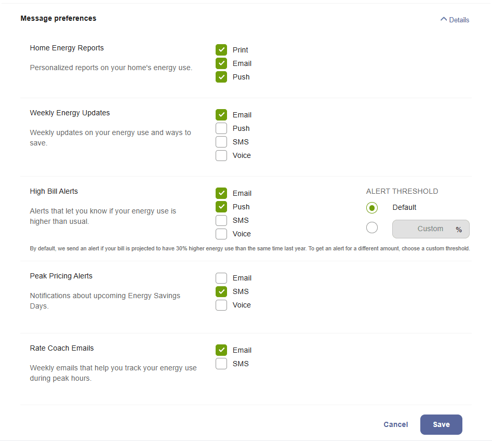Enable Voice for Peak Pricing Alerts
Screen dimensions: 492x441
pos(221,305)
